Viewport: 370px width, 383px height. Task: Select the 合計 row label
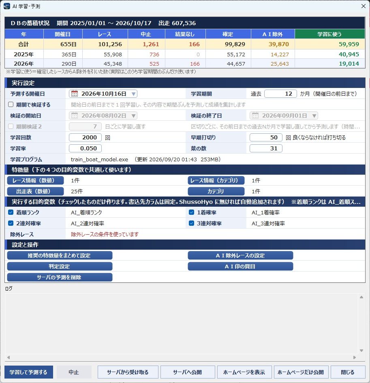[x=24, y=44]
